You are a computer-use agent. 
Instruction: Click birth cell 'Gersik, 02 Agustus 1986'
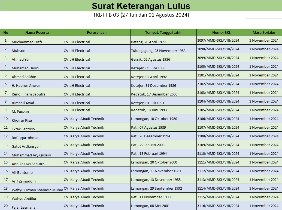point(163,58)
